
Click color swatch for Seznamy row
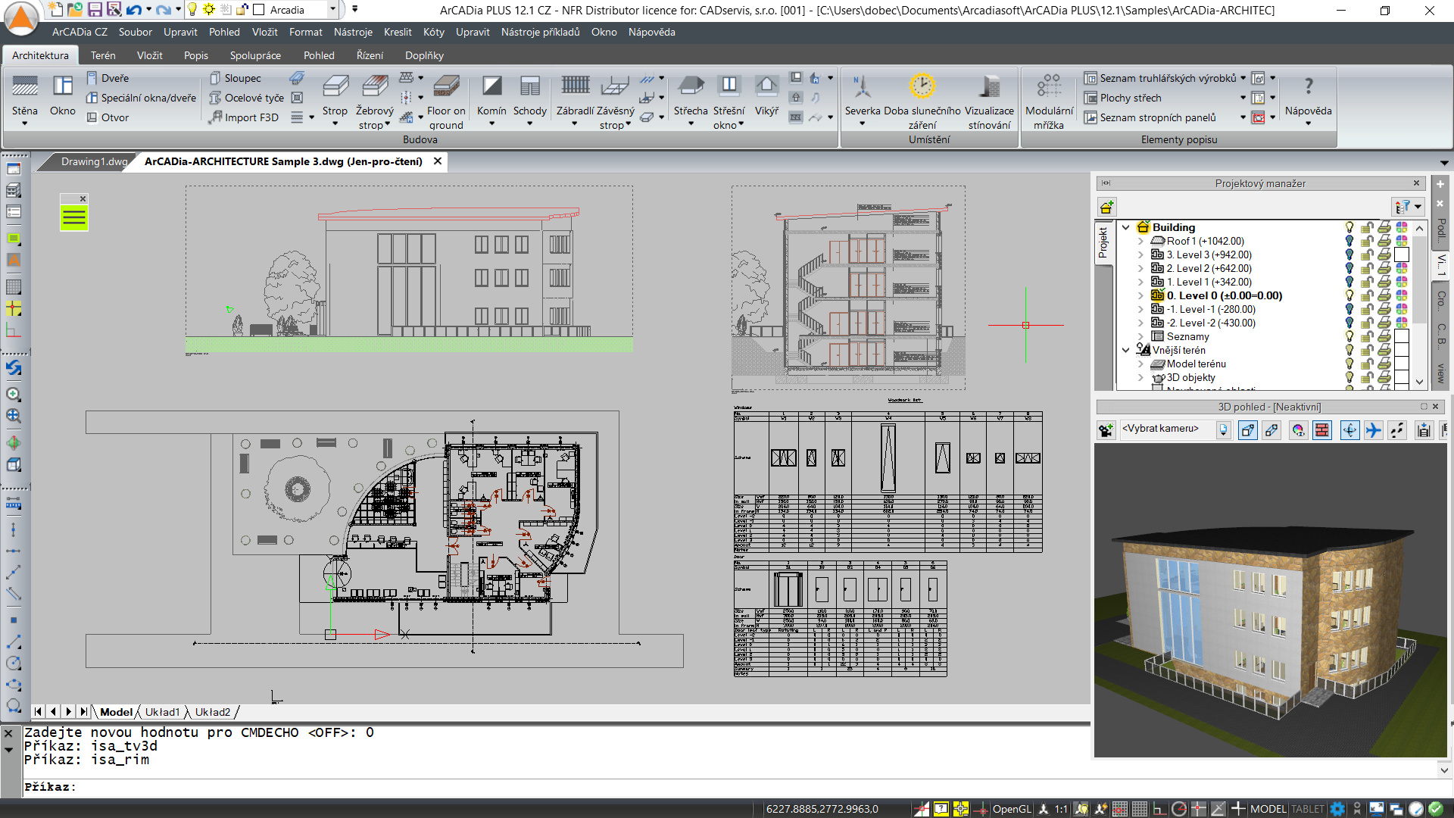(x=1402, y=336)
